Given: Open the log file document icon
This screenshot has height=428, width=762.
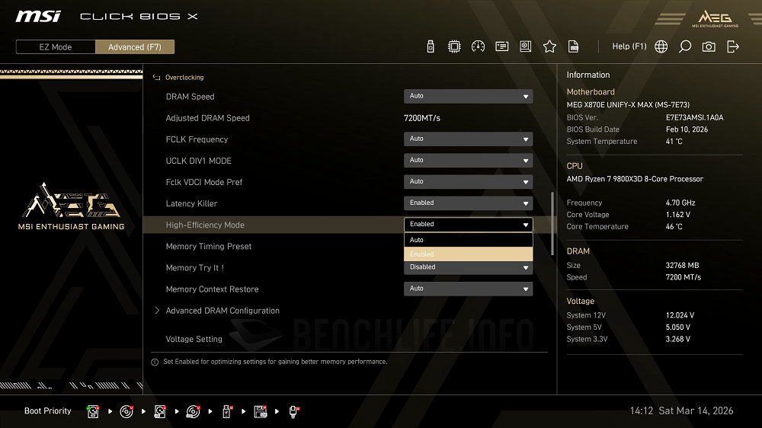Looking at the screenshot, I should (574, 46).
